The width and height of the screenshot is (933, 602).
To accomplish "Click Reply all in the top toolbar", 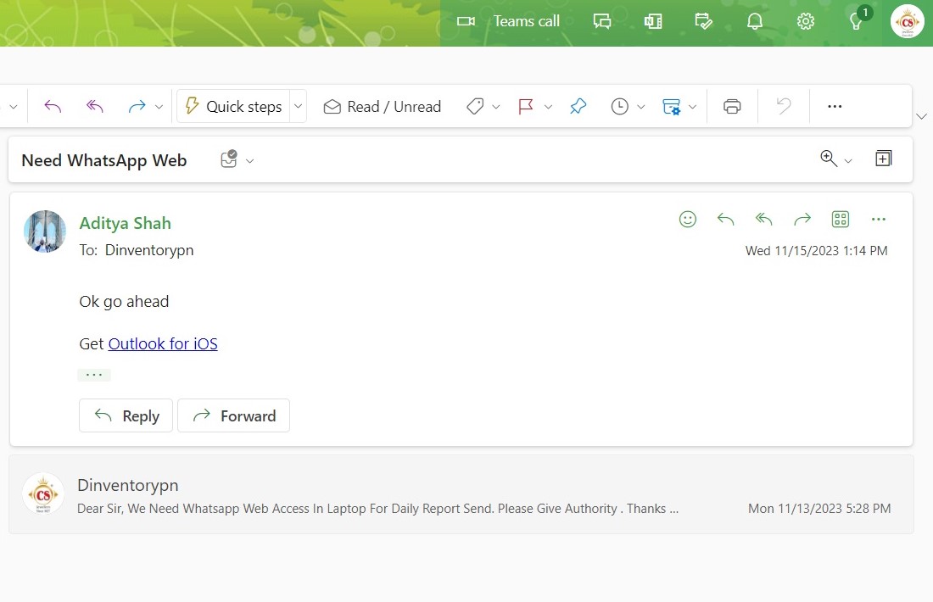I will (95, 107).
